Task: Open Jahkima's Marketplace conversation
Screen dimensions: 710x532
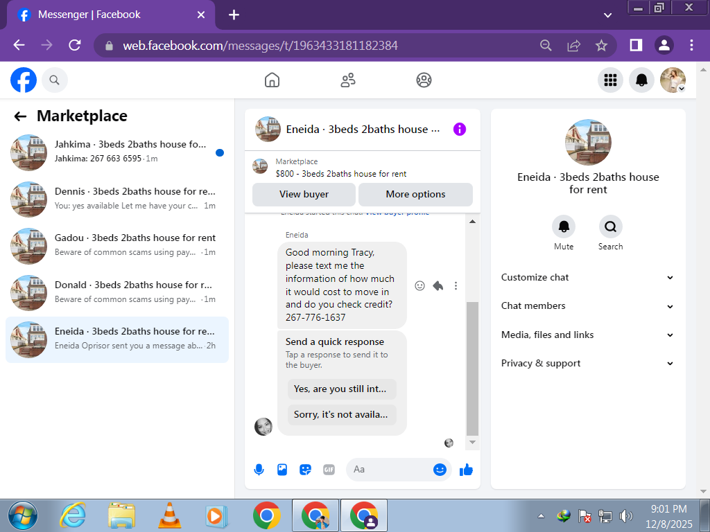Action: pos(116,152)
